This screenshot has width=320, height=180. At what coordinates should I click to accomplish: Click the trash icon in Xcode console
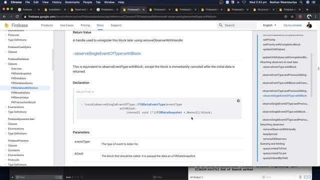pyautogui.click(x=300, y=177)
